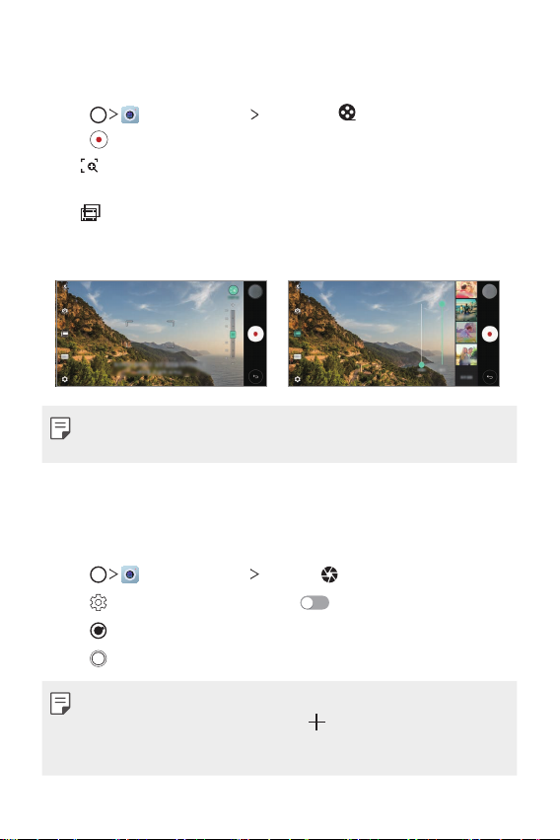
Task: Click the gear icon in left camera screenshot
Action: pyautogui.click(x=65, y=379)
